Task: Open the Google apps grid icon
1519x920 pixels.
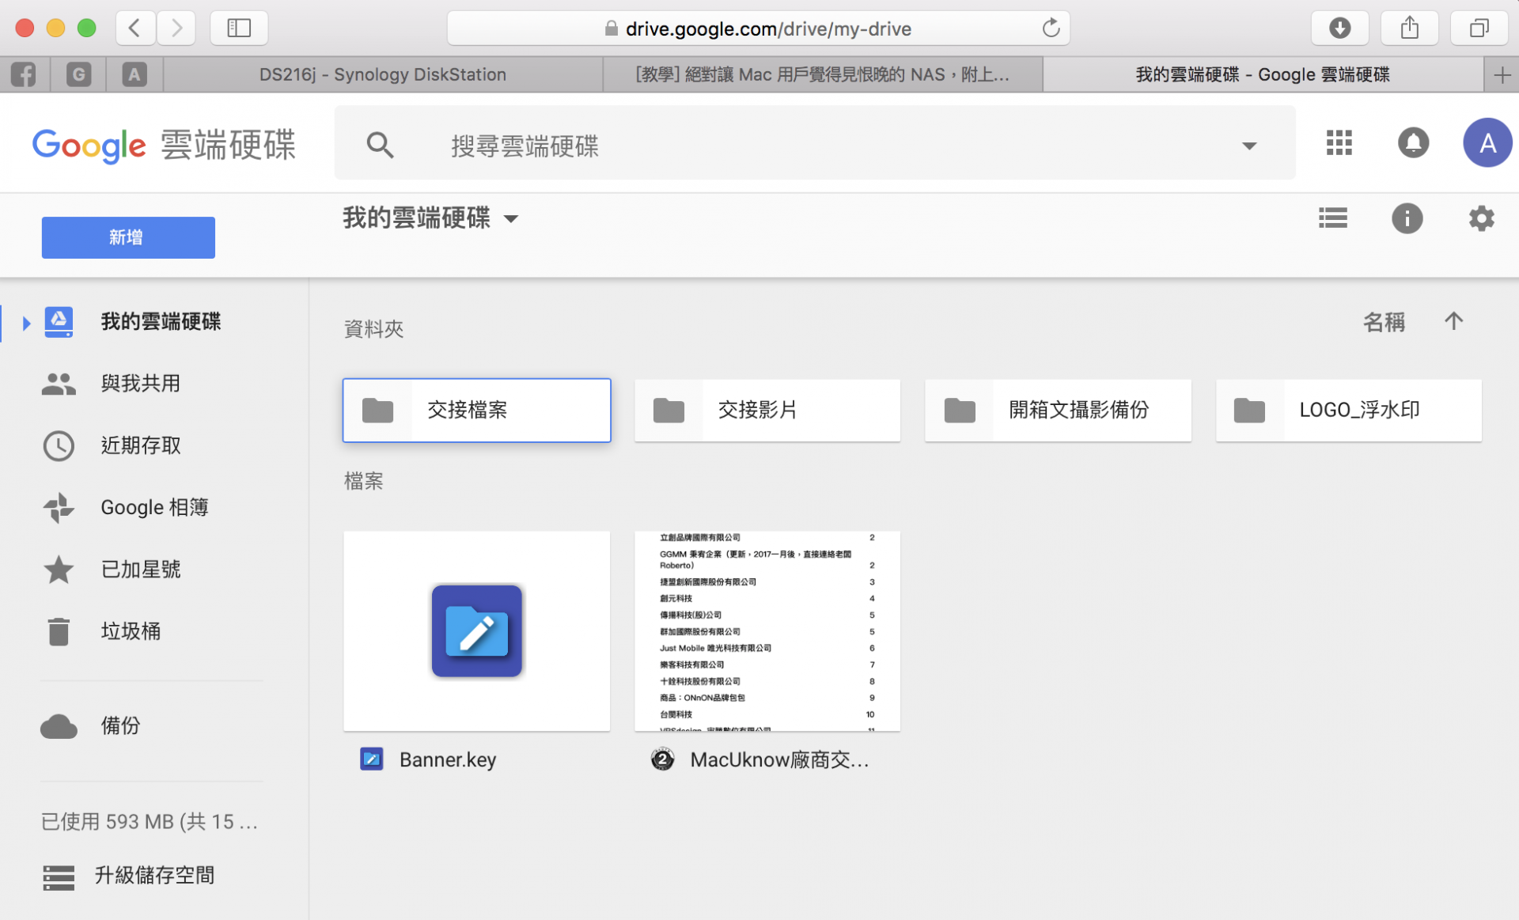Action: pyautogui.click(x=1339, y=143)
